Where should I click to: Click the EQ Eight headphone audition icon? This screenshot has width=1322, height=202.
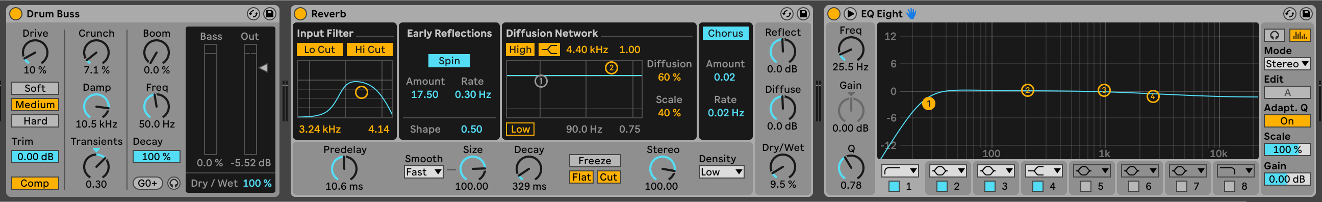(1274, 35)
